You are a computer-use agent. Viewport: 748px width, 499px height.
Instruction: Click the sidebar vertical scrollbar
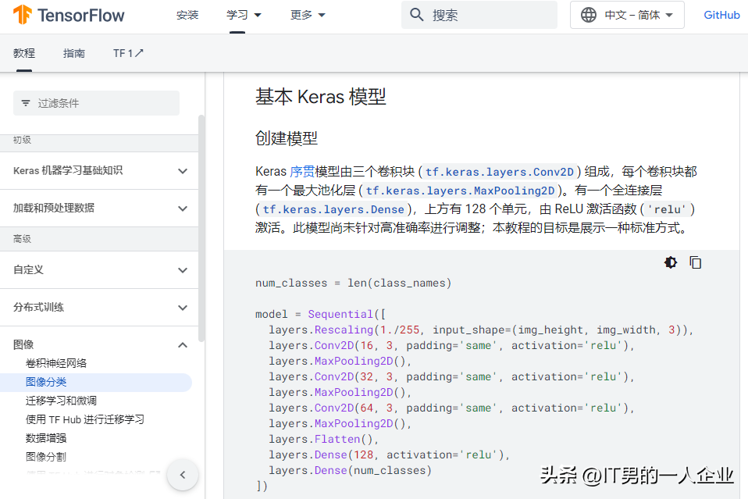201,228
